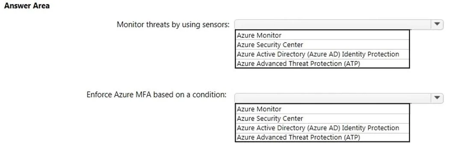Image resolution: width=467 pixels, height=160 pixels.
Task: Select Azure Security Center in the sensors list
Action: (322, 45)
